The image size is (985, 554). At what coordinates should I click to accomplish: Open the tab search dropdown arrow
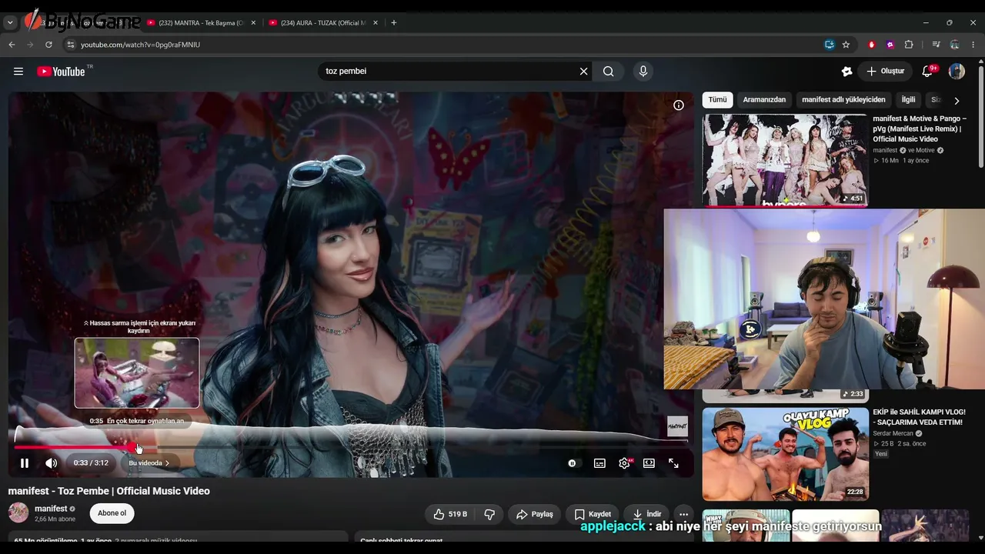tap(10, 23)
